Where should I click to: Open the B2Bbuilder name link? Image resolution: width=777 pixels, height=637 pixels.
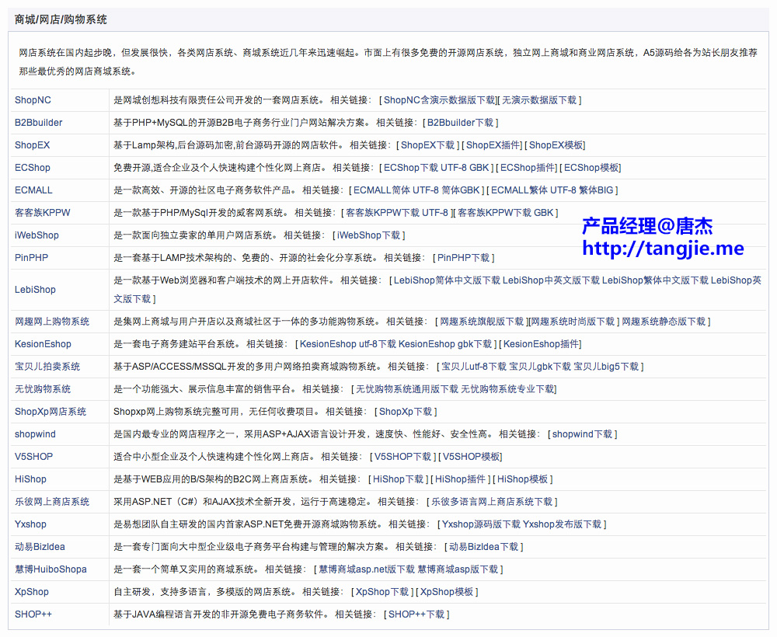39,123
